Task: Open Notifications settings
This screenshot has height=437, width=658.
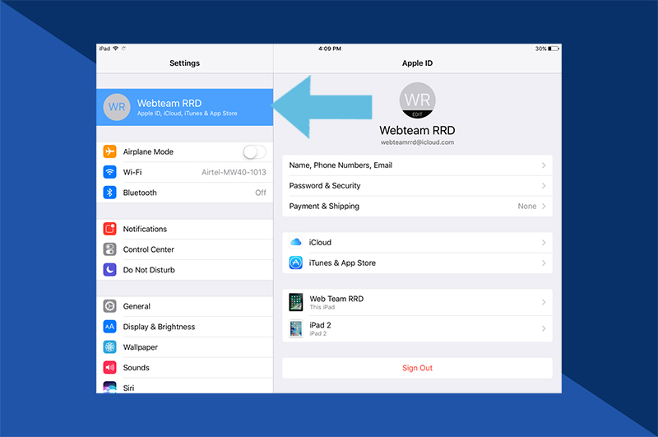Action: 184,229
